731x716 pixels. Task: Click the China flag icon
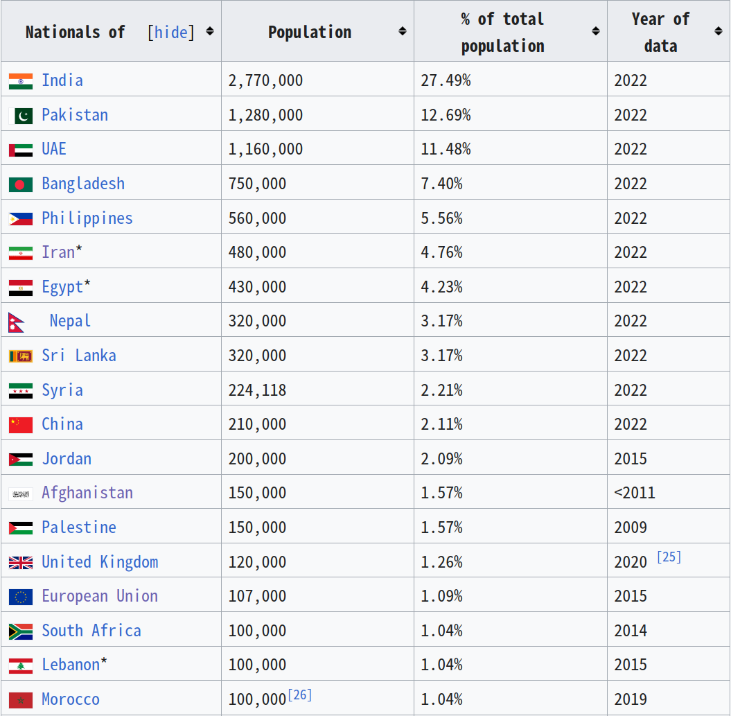pos(21,425)
